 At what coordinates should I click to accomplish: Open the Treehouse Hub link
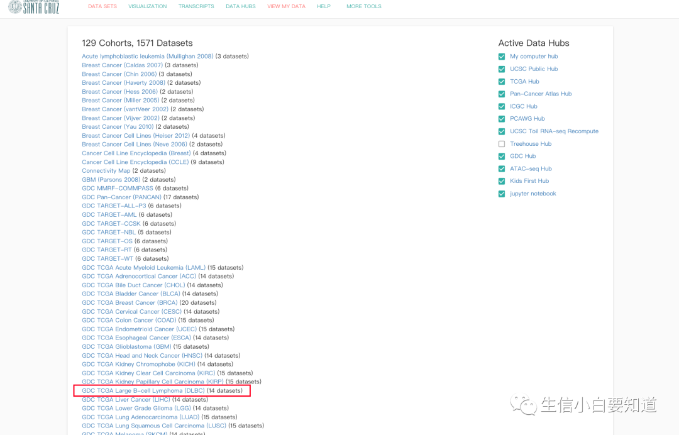(531, 144)
